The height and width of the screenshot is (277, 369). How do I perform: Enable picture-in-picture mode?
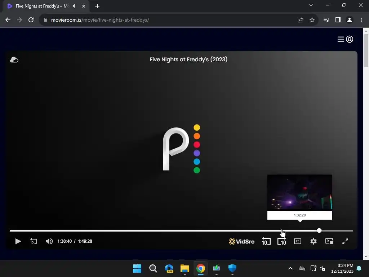[329, 241]
